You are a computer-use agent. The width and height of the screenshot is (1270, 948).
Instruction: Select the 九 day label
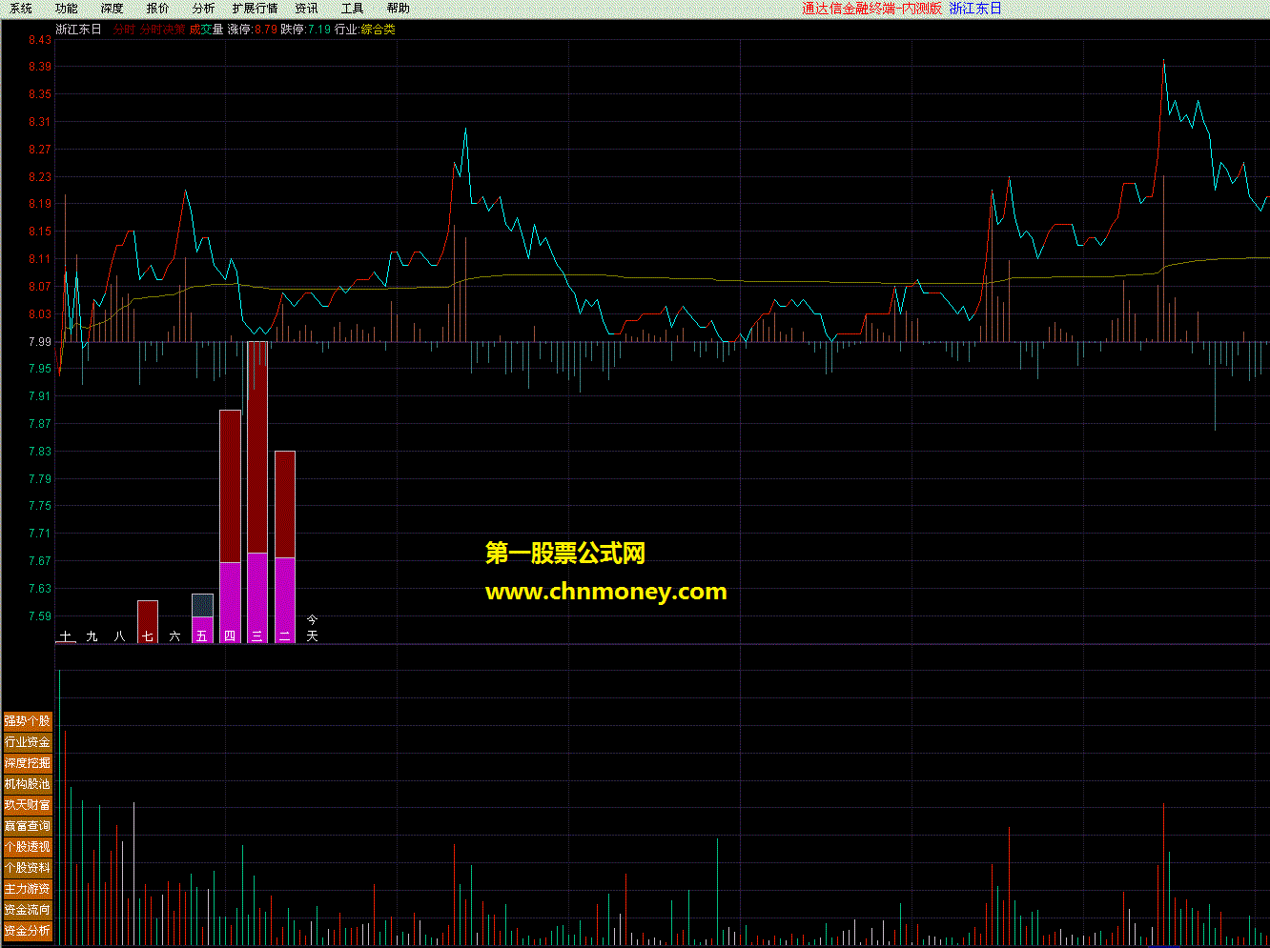tap(92, 635)
